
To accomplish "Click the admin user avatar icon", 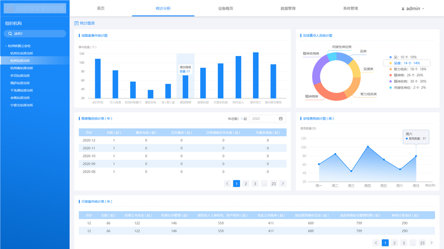I will (403, 9).
